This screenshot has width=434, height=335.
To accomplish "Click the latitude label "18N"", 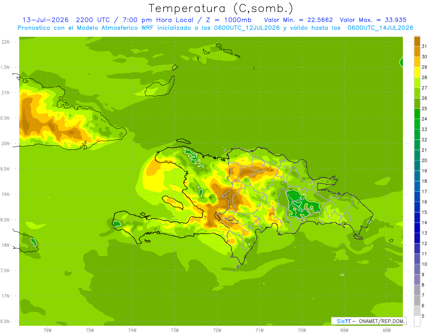I will tap(6, 245).
